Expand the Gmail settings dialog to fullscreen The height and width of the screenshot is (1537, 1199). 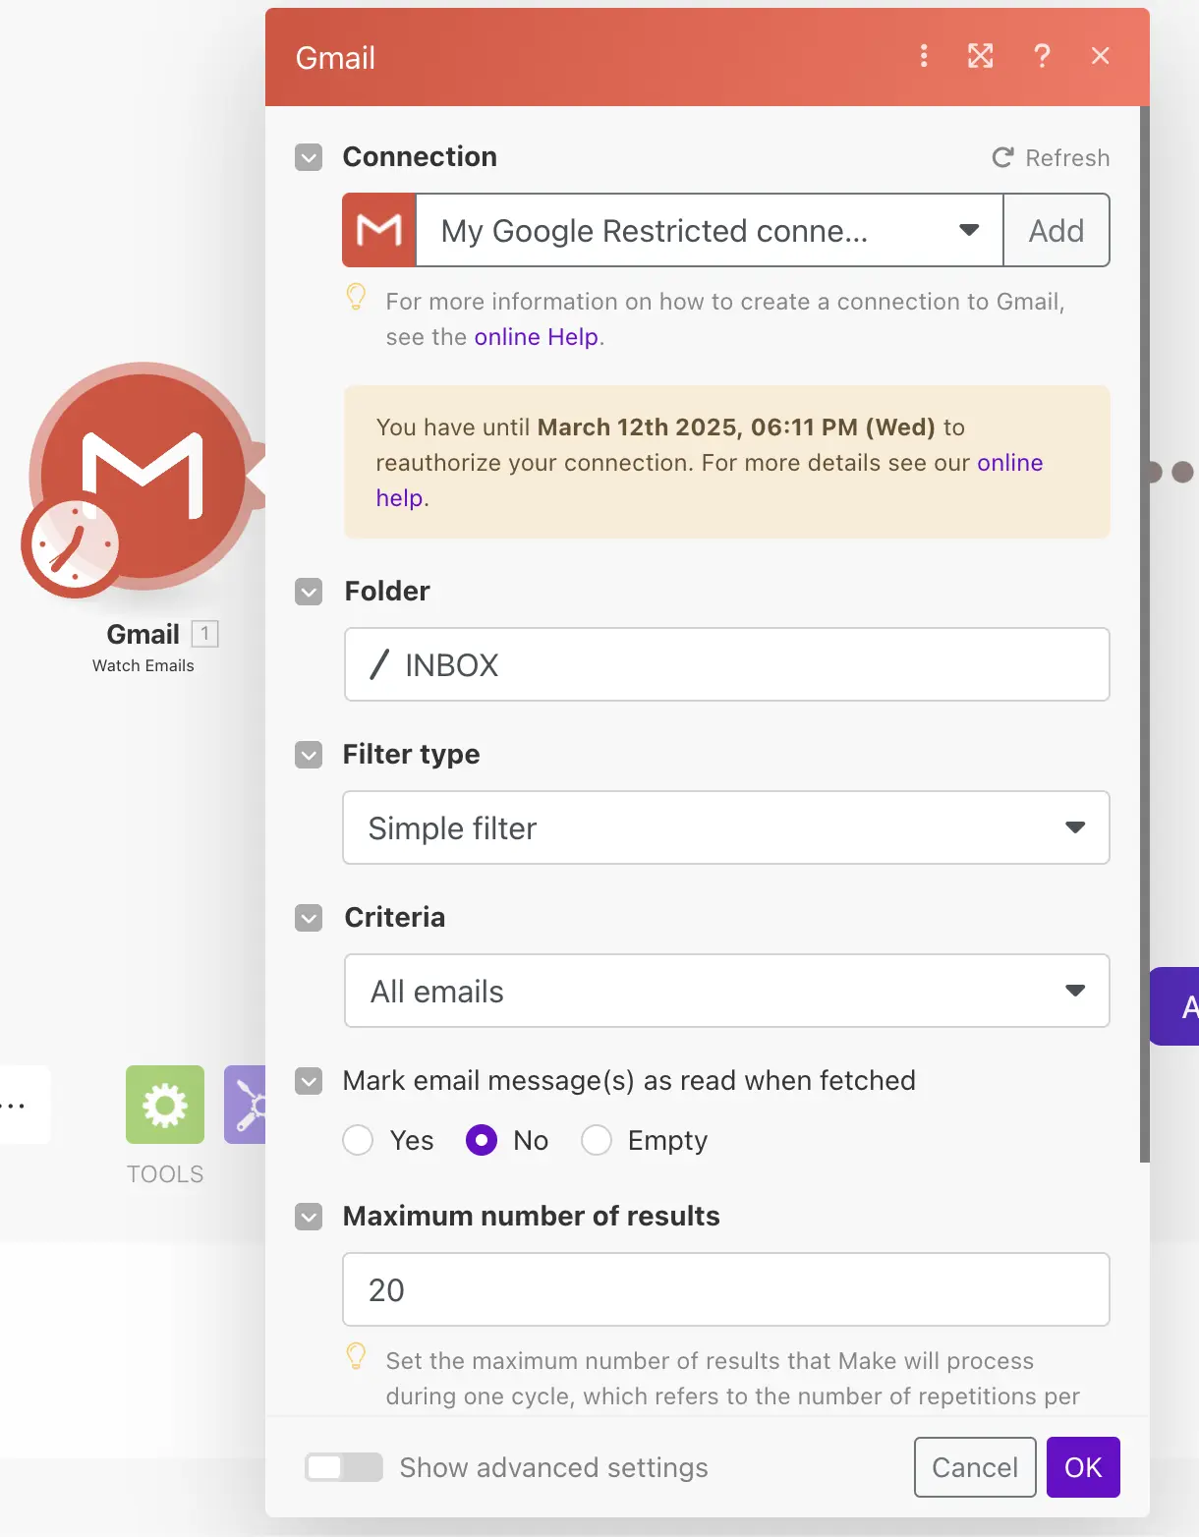[981, 56]
